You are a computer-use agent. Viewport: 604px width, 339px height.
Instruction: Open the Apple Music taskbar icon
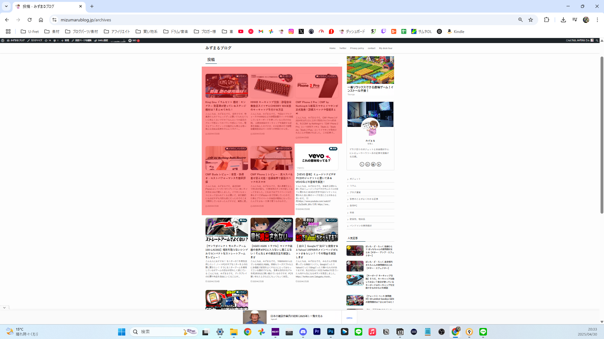pyautogui.click(x=372, y=332)
